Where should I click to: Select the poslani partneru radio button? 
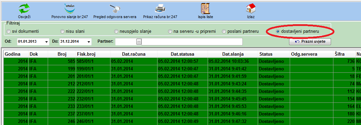[224, 31]
